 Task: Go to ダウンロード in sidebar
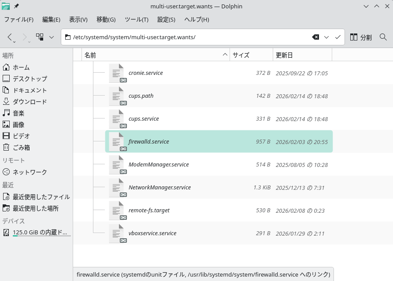tap(30, 102)
